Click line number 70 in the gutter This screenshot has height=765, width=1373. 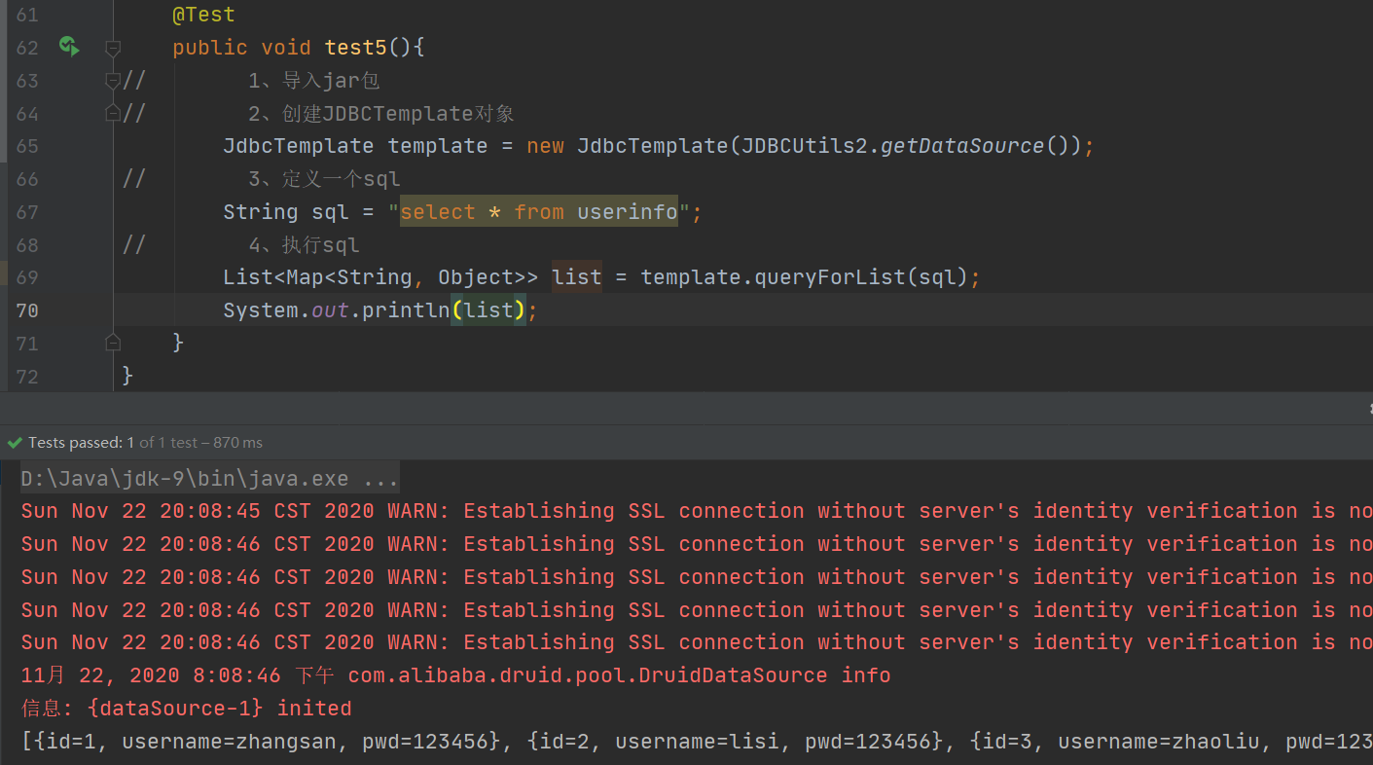click(x=27, y=310)
